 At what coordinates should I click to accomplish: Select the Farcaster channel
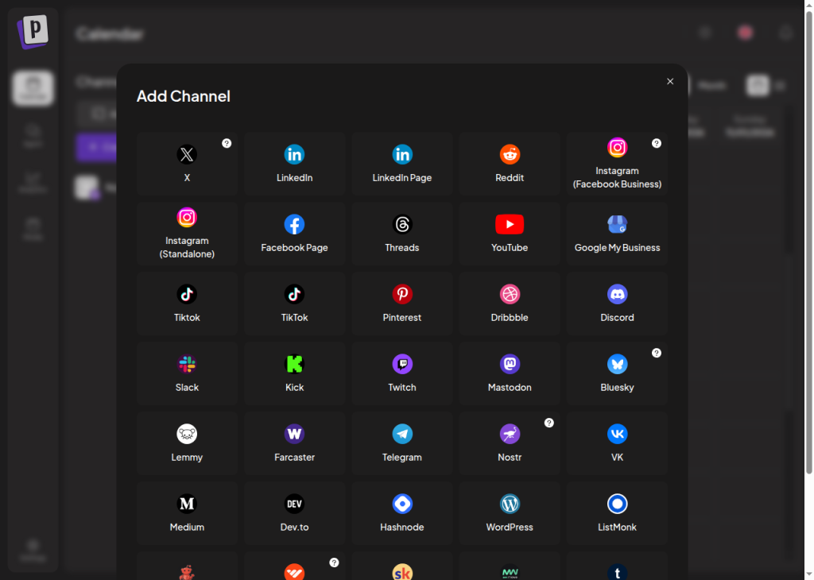[x=294, y=443]
